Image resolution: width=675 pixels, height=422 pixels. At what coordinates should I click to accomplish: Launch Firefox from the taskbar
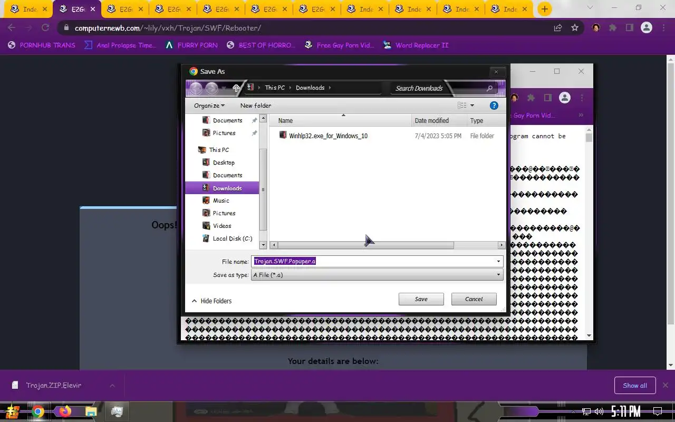(65, 411)
